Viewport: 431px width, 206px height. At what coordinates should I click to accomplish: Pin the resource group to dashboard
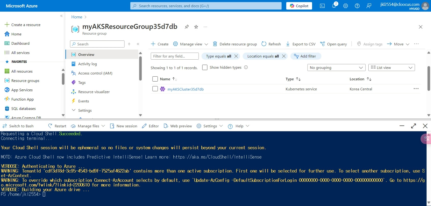coord(187,27)
